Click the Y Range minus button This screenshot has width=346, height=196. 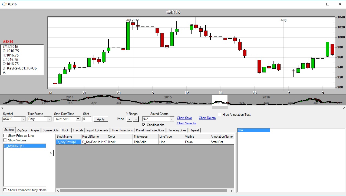[x=136, y=119]
